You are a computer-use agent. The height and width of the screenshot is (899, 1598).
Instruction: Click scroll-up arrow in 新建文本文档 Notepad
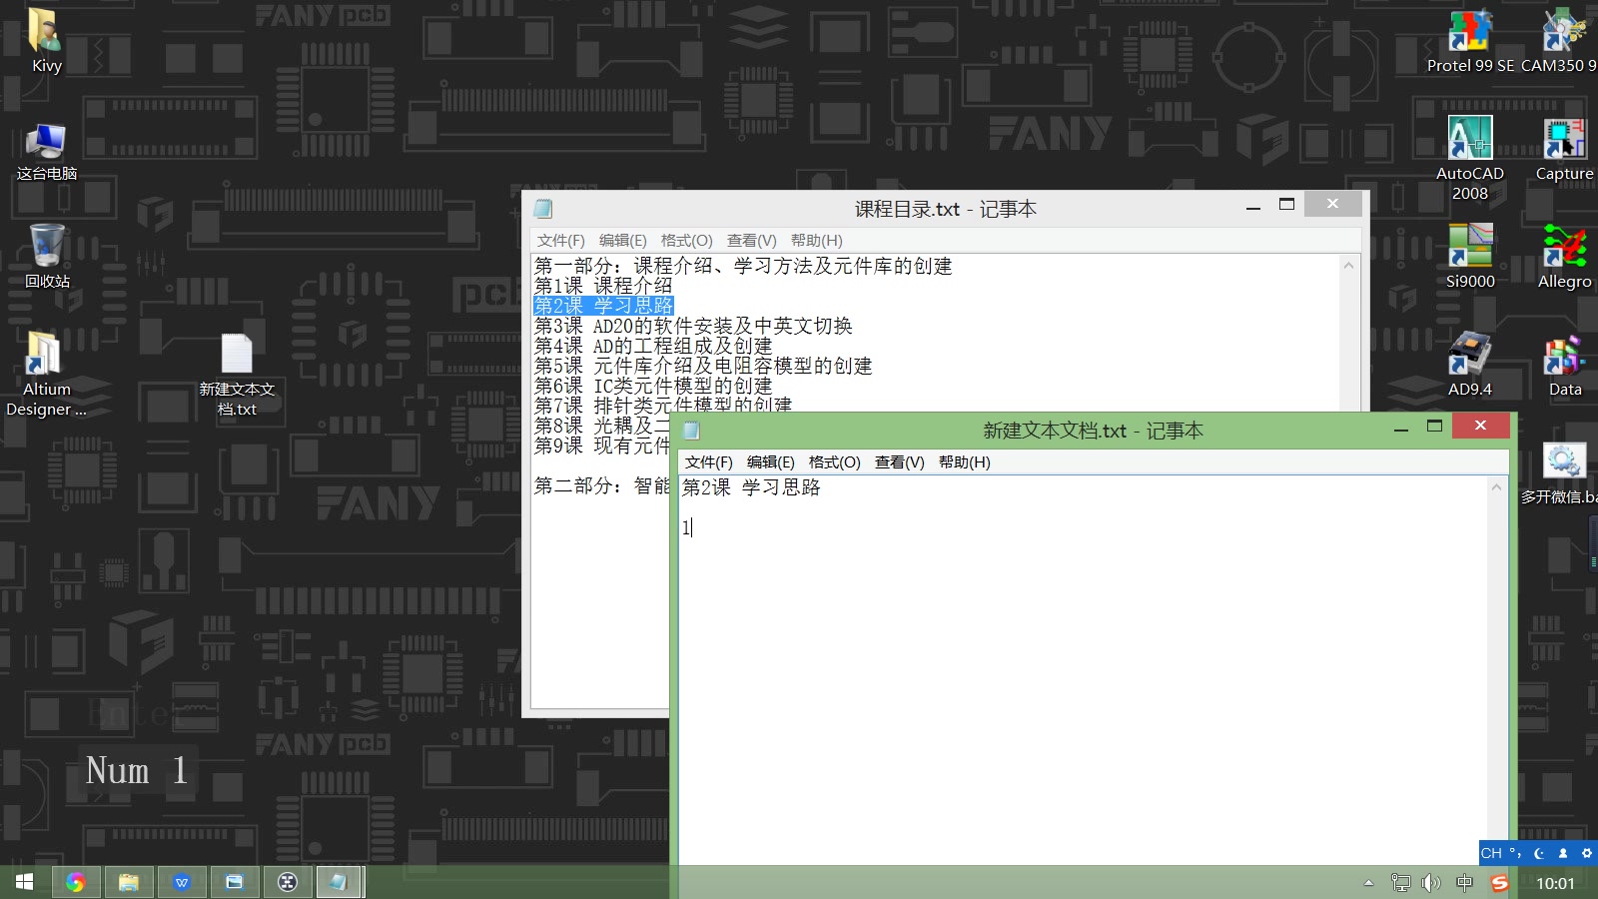(1496, 487)
